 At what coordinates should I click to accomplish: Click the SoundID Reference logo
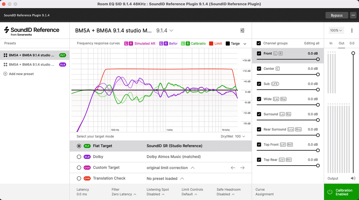coord(31,31)
